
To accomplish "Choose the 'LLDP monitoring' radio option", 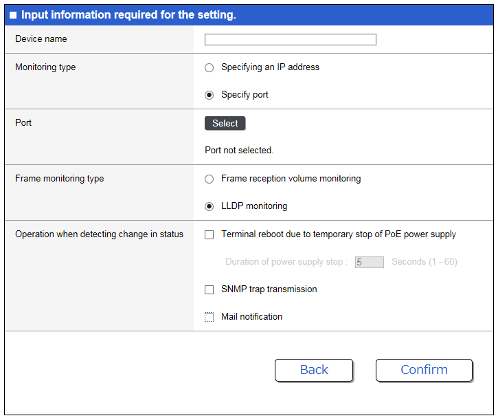I will click(210, 206).
